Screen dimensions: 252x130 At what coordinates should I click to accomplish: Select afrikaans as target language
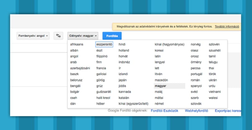point(77,44)
